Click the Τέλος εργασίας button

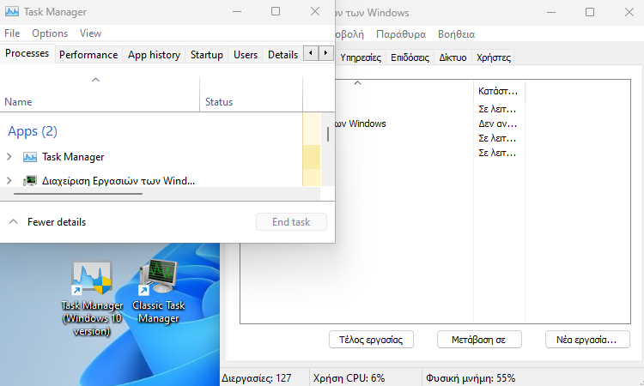click(371, 340)
